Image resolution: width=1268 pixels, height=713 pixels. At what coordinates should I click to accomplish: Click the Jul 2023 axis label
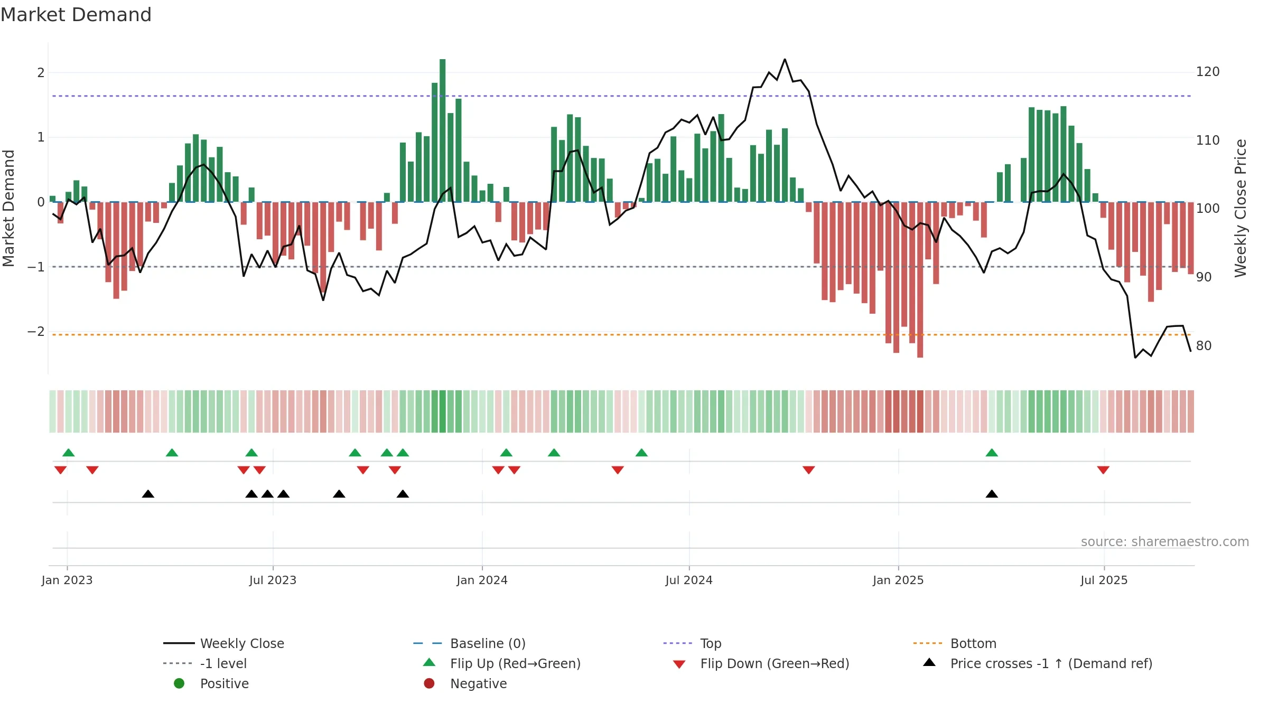[x=273, y=580]
